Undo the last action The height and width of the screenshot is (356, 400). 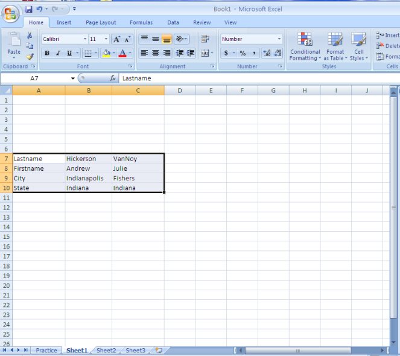coord(39,9)
